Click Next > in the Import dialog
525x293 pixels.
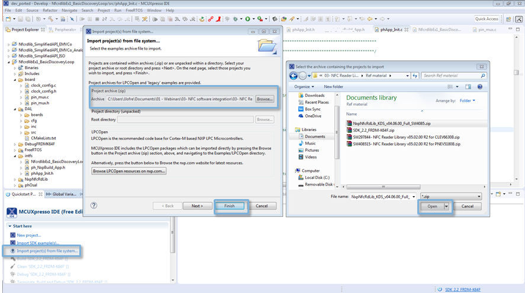pyautogui.click(x=197, y=206)
